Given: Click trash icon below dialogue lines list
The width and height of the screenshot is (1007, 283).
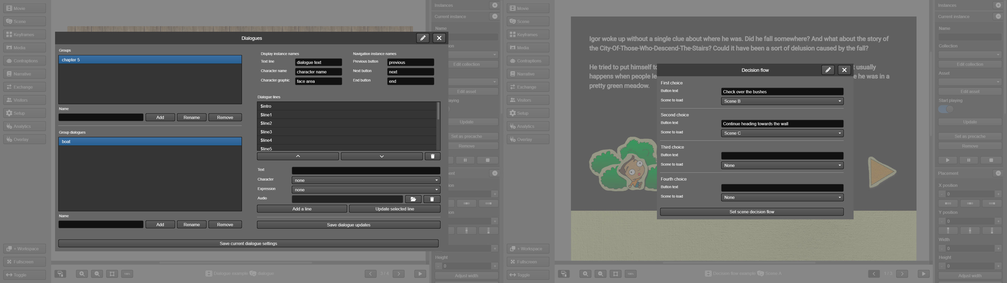Looking at the screenshot, I should (432, 156).
